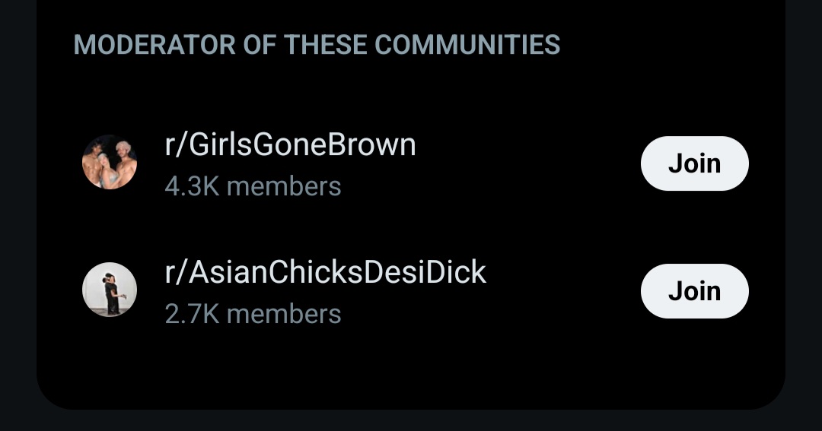
Task: Visit the community listed first under moderator section
Action: pos(291,144)
